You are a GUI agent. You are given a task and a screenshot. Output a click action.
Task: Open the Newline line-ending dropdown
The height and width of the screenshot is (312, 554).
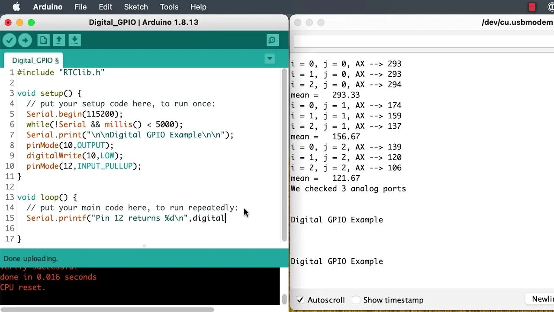click(x=540, y=299)
